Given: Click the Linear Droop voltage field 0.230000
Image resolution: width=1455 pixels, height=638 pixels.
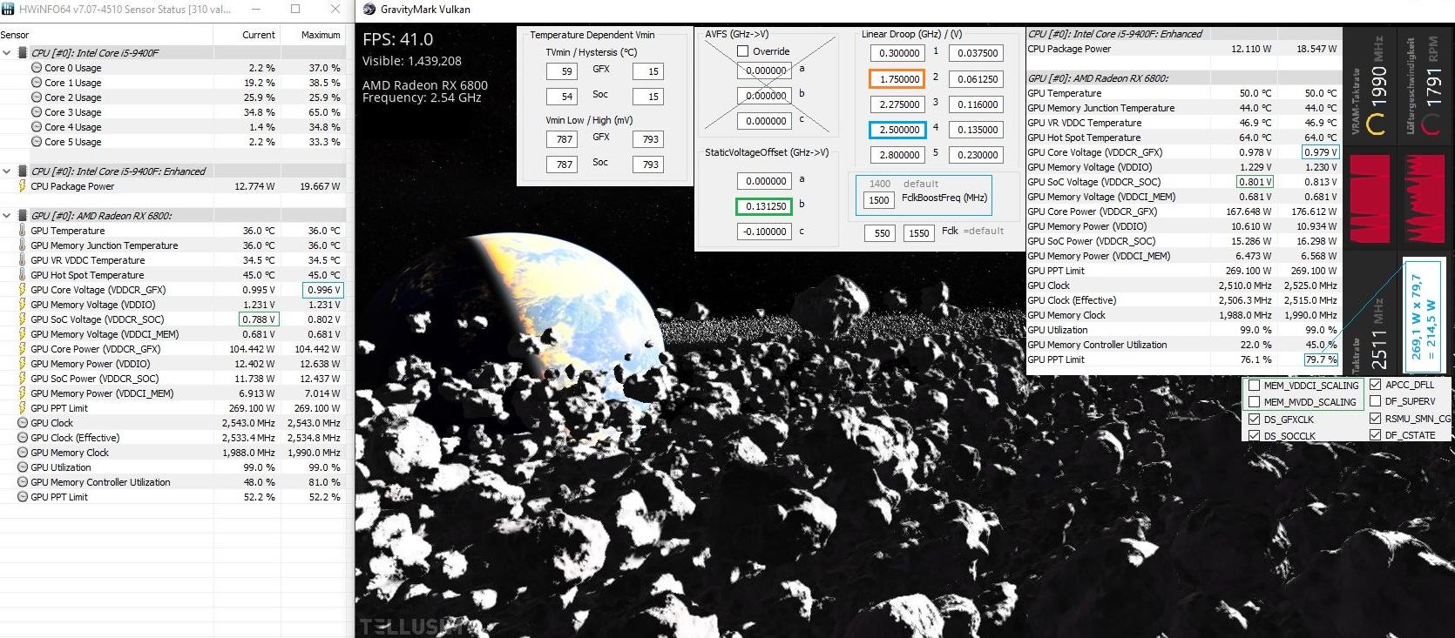Looking at the screenshot, I should click(x=978, y=155).
